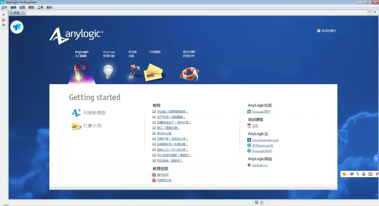The image size is (379, 206).
Task: Open the 网络研讨会 link
Action: 164,180
